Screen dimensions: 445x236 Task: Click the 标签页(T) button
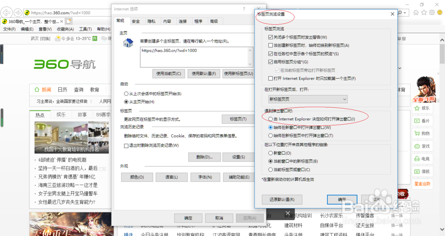(238, 119)
